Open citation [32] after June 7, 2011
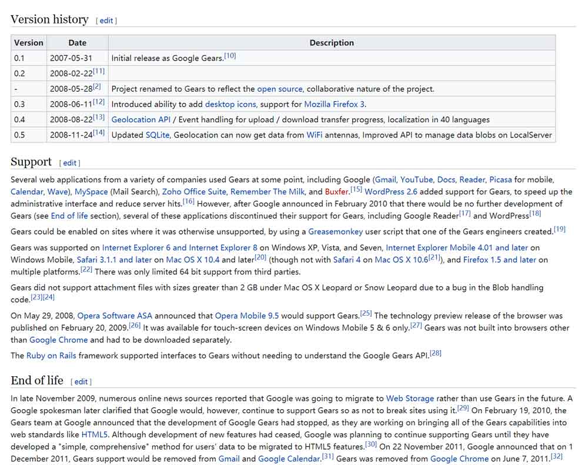 pyautogui.click(x=557, y=456)
